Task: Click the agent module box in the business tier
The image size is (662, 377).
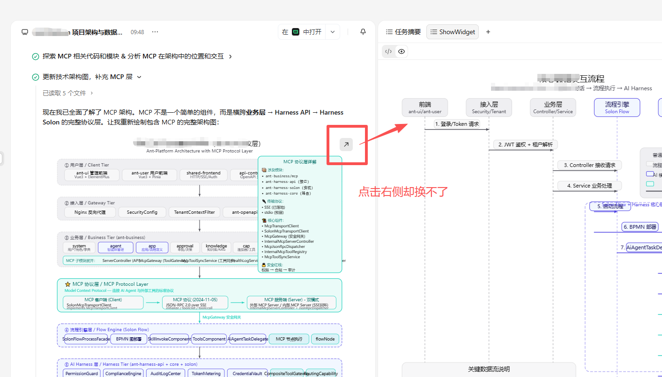Action: click(x=116, y=247)
